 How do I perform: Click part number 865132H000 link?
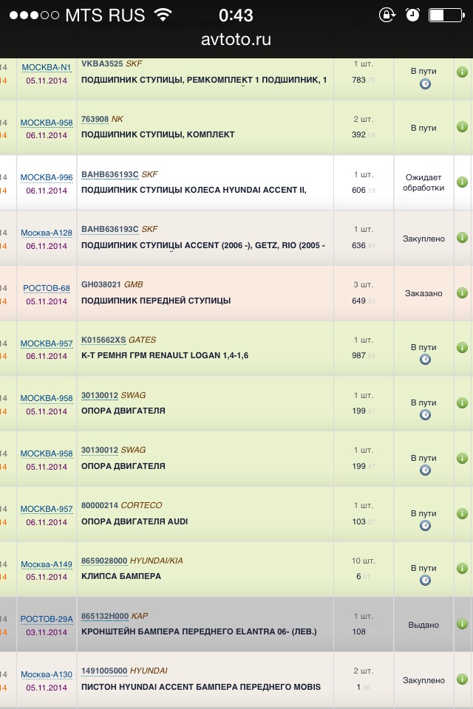point(104,616)
